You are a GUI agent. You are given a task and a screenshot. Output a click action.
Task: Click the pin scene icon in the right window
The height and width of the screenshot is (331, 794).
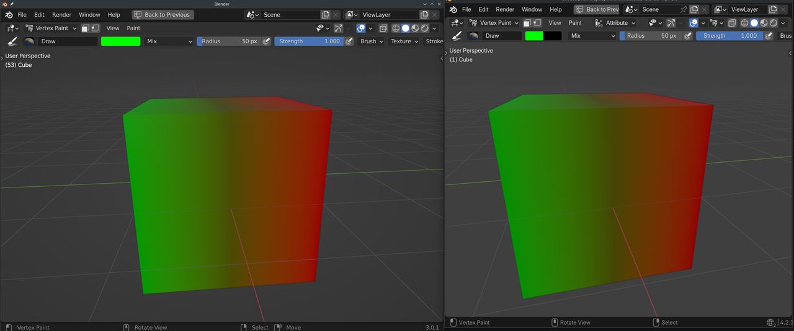point(684,10)
